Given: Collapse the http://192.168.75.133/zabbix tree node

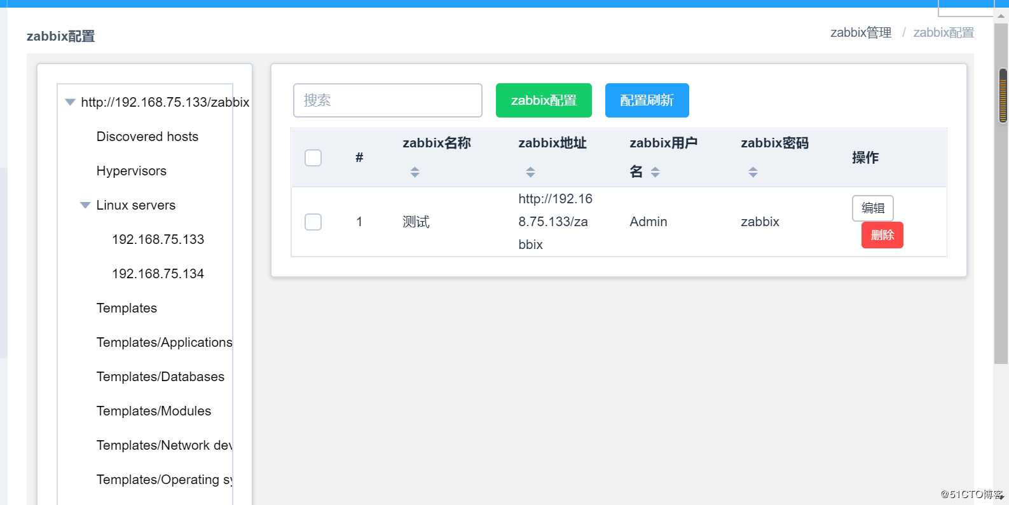Looking at the screenshot, I should (70, 102).
